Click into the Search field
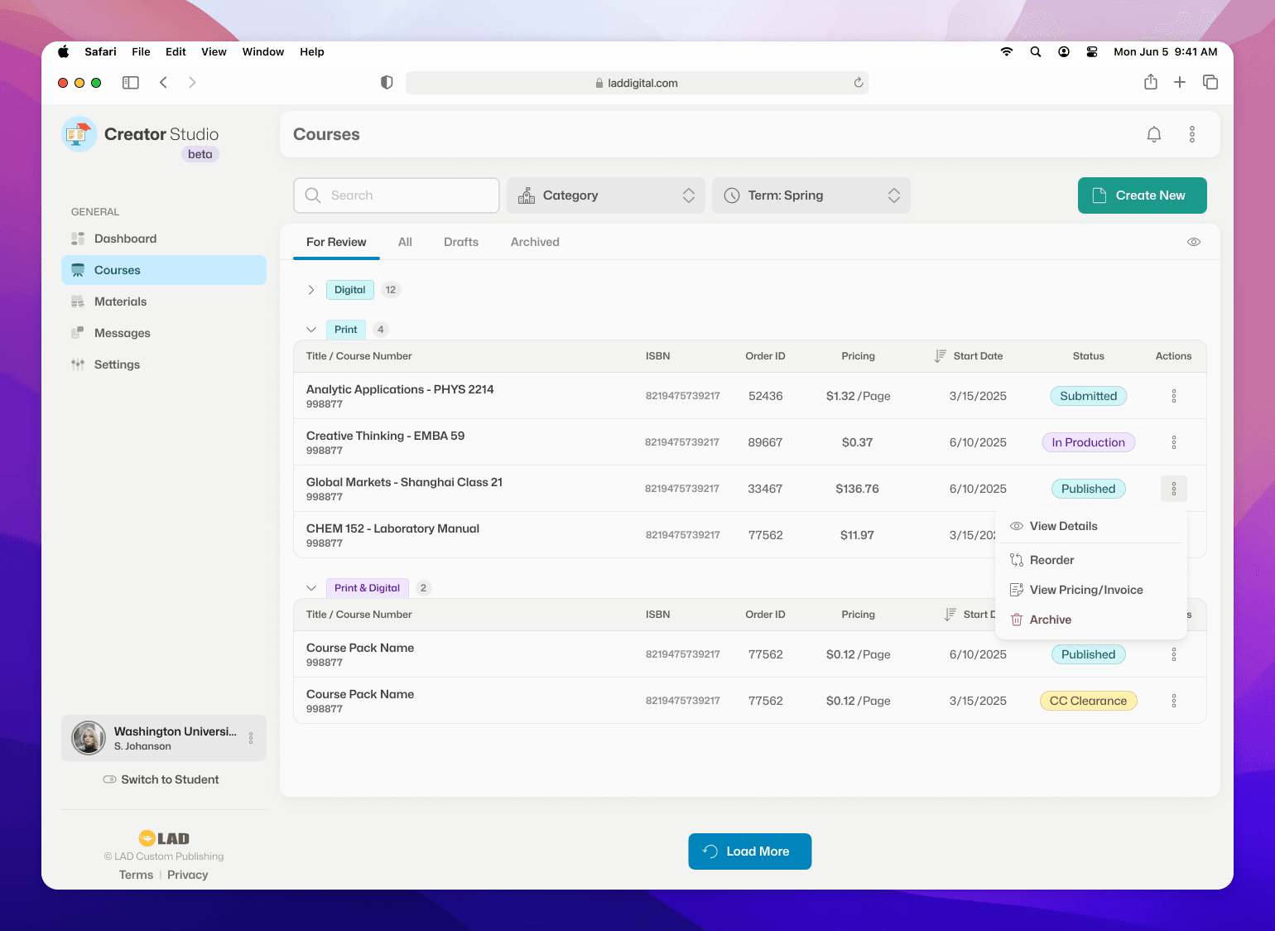Screen dimensions: 1275x931 397,195
